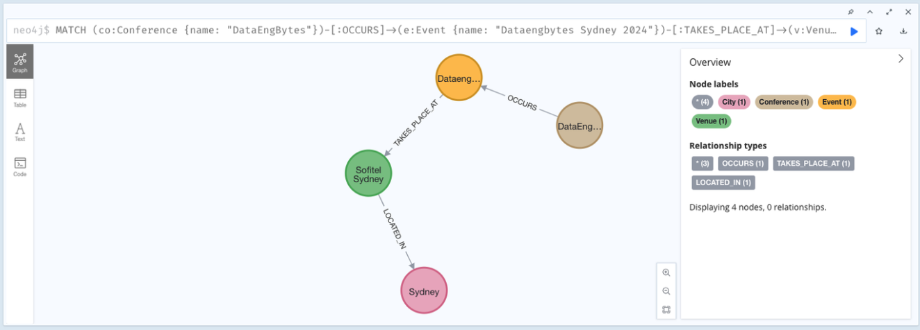Screen dimensions: 920x330
Task: Select the * (4) node label badge
Action: click(x=703, y=102)
